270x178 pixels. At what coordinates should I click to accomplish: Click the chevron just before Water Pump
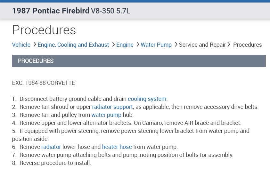tap(137, 45)
